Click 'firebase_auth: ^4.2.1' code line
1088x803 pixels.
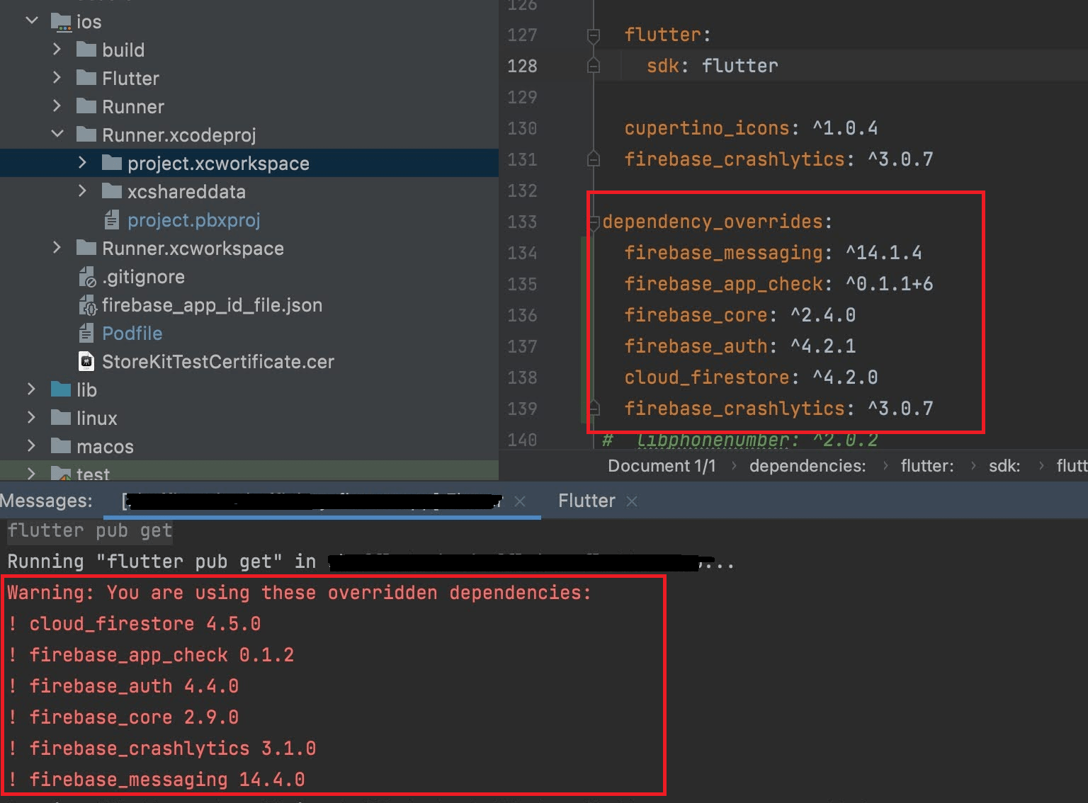(x=739, y=346)
